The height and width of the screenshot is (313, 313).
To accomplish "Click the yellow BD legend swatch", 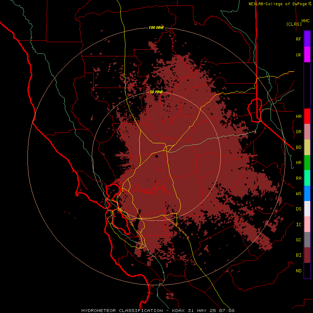I will 307,147.
